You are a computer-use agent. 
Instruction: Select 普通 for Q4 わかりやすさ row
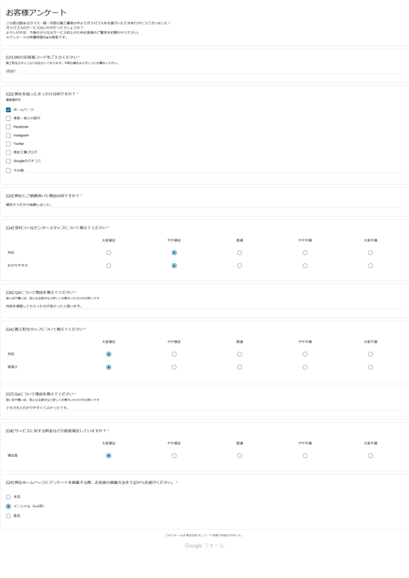click(x=240, y=266)
